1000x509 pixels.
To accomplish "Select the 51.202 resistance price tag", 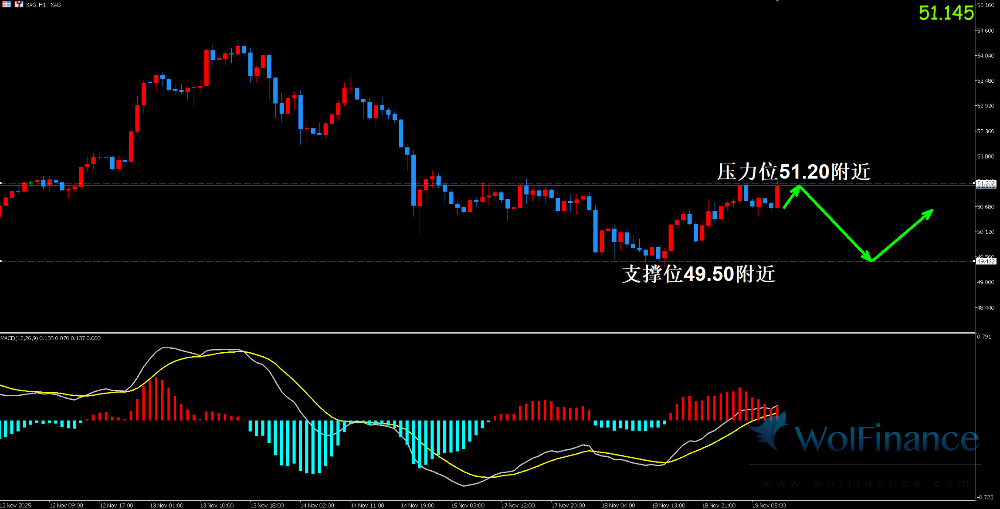I will coord(986,184).
